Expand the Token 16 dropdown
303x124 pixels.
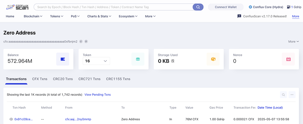[96, 61]
